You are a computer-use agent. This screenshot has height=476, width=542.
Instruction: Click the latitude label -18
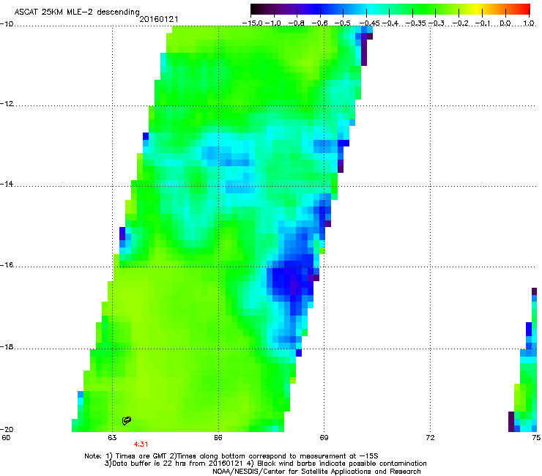tap(7, 346)
